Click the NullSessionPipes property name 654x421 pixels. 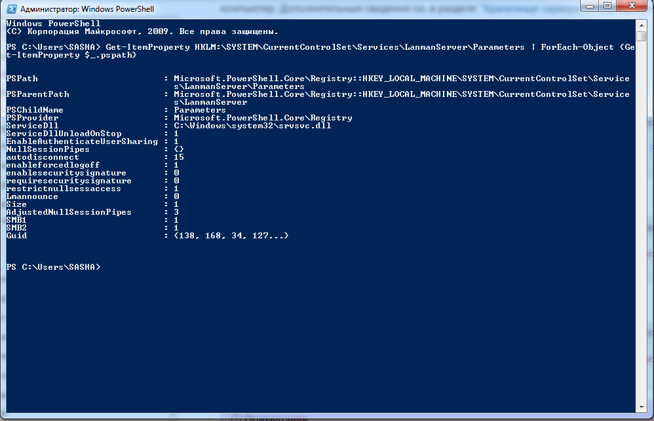pos(48,149)
